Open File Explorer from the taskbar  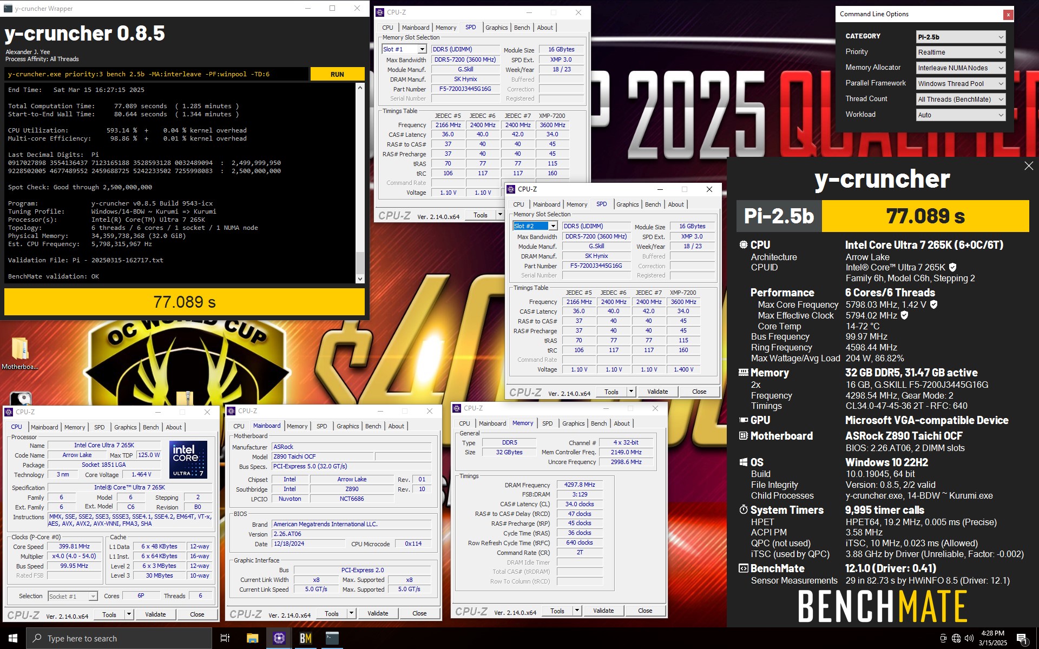tap(252, 638)
